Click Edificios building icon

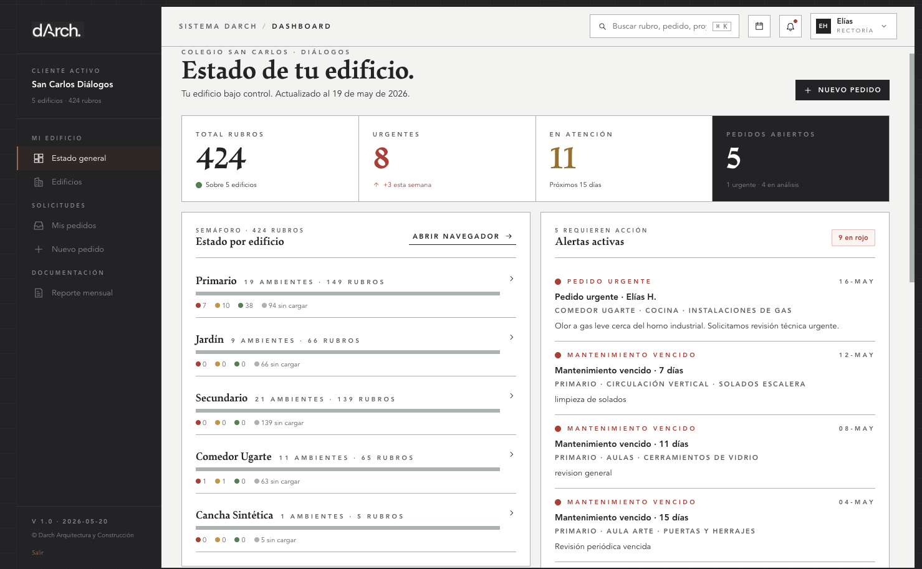tap(39, 182)
